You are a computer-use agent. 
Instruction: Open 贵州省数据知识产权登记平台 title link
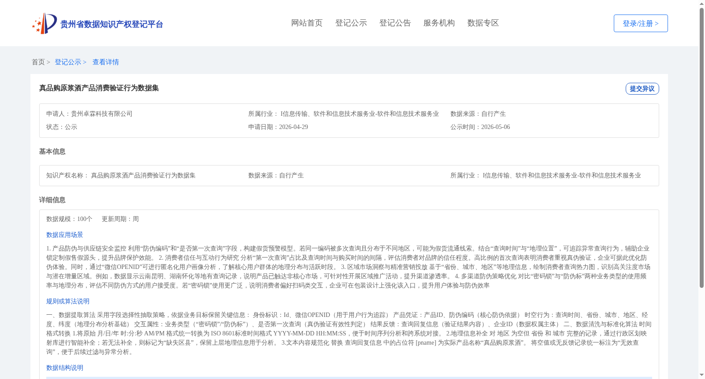point(111,24)
